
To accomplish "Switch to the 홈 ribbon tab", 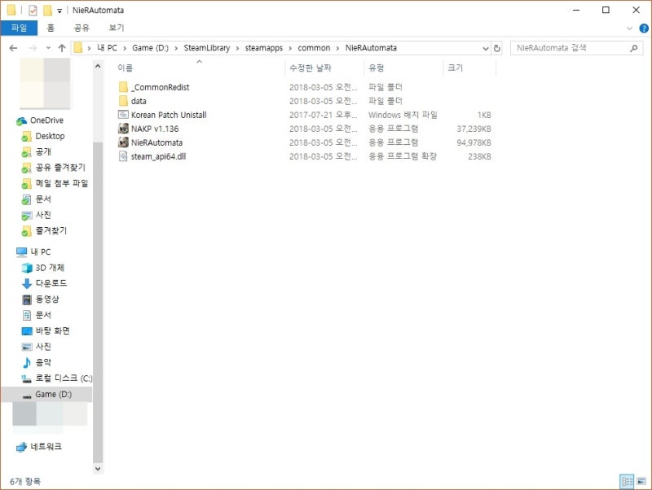I will (x=51, y=28).
